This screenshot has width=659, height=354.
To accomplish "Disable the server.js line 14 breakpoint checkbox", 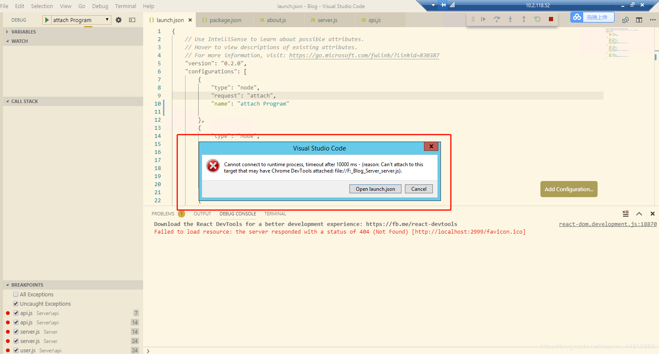I will (x=16, y=332).
